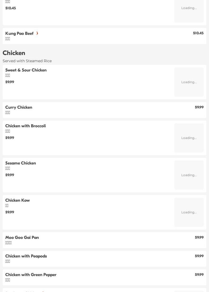Click the $9.99 price on Chicken with Peapods
209x292 pixels.
[x=199, y=256]
